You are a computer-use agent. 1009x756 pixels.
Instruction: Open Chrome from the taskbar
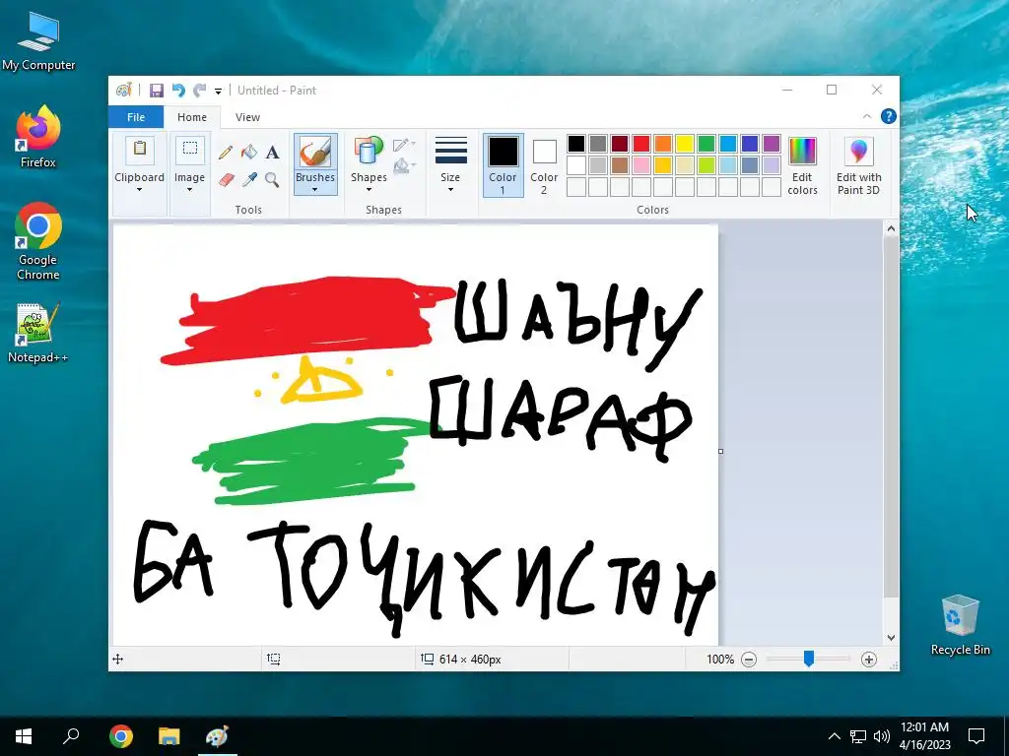(121, 736)
